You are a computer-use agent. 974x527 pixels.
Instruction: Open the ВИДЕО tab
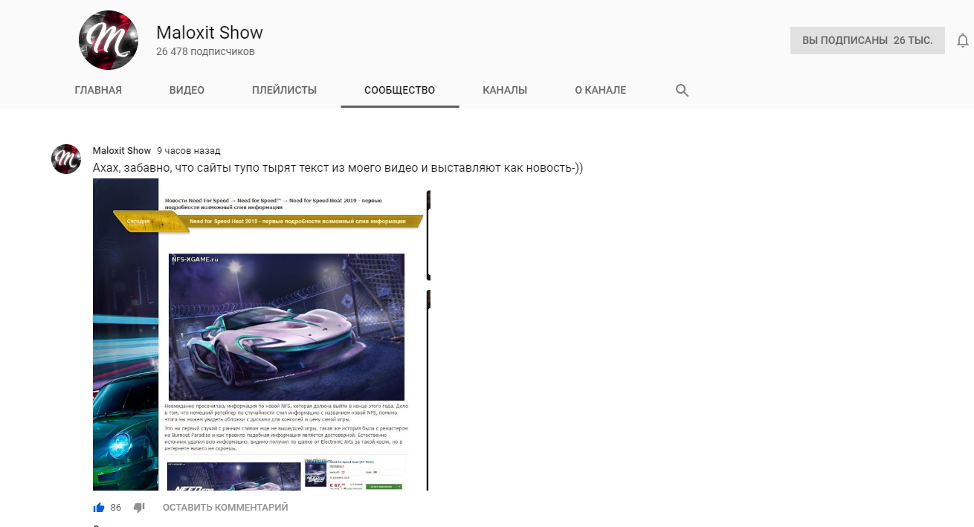[x=187, y=91]
